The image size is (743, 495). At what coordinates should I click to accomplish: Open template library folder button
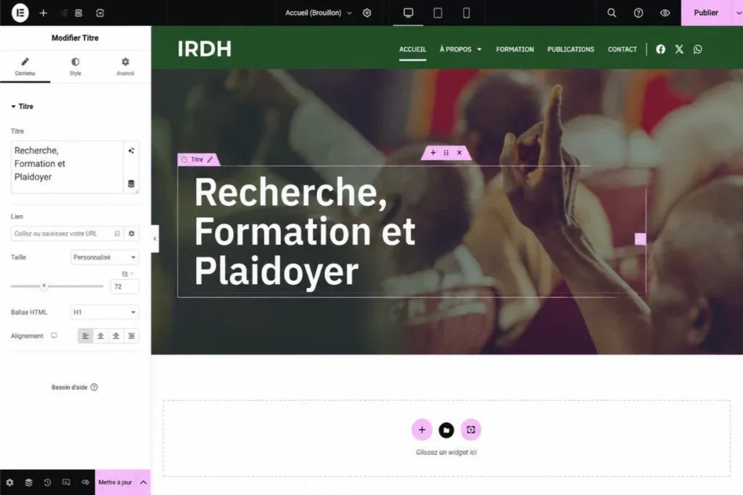coord(446,430)
